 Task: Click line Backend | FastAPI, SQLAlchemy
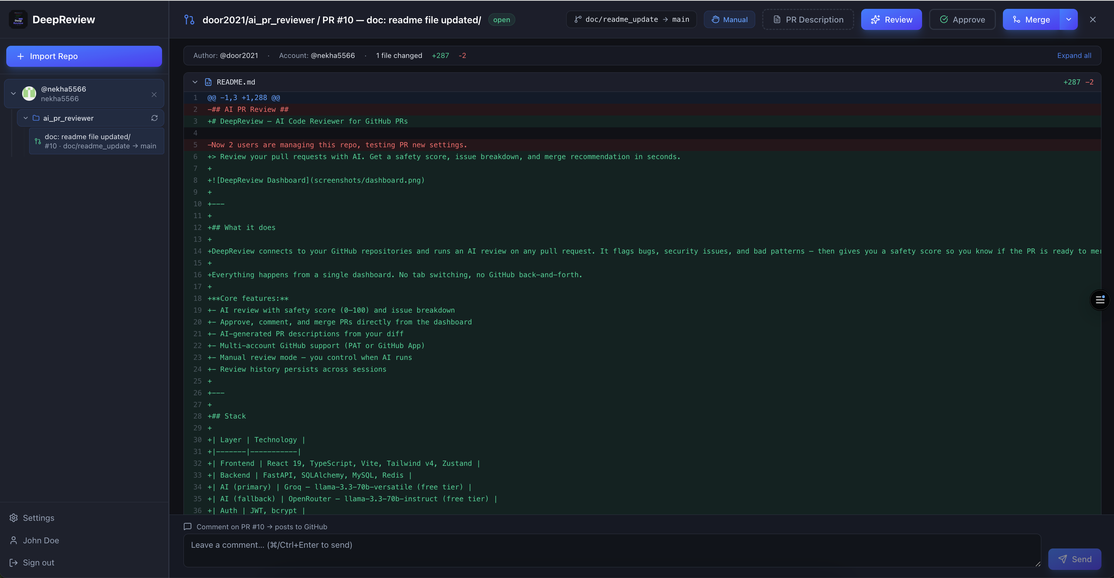642,475
